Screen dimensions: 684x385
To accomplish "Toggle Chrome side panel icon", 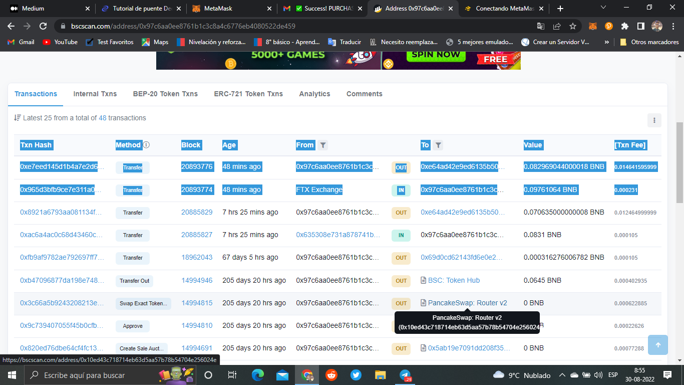I will (640, 26).
